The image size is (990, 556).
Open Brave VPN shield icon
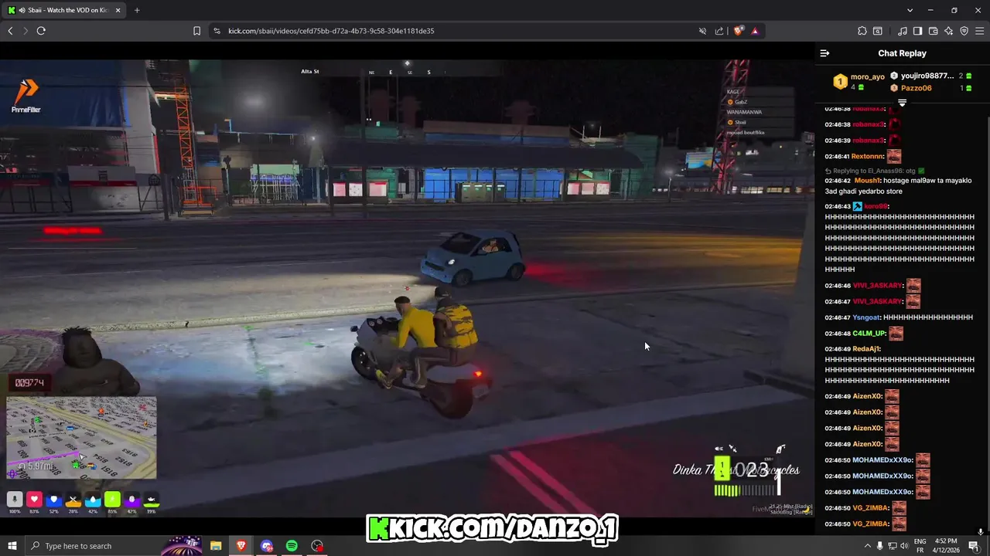point(964,31)
